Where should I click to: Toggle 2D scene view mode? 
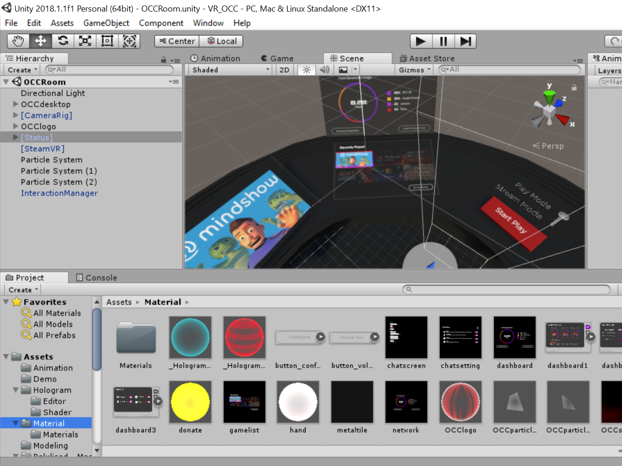coord(284,70)
